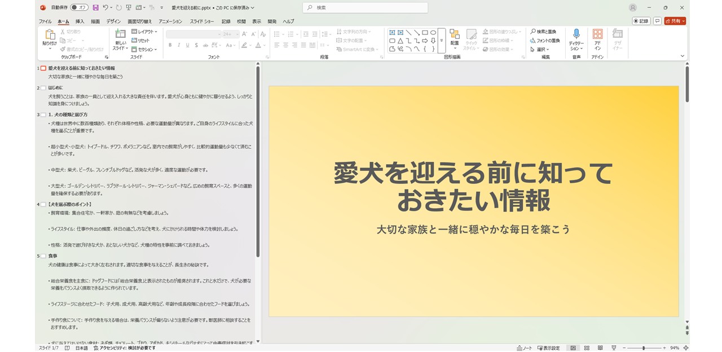Click the Reset slide button

click(140, 41)
